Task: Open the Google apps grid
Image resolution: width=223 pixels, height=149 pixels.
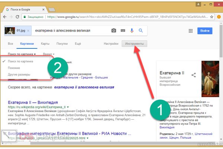Action: point(191,31)
